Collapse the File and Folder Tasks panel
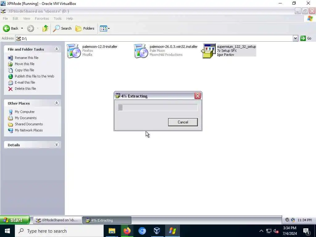 (x=57, y=49)
